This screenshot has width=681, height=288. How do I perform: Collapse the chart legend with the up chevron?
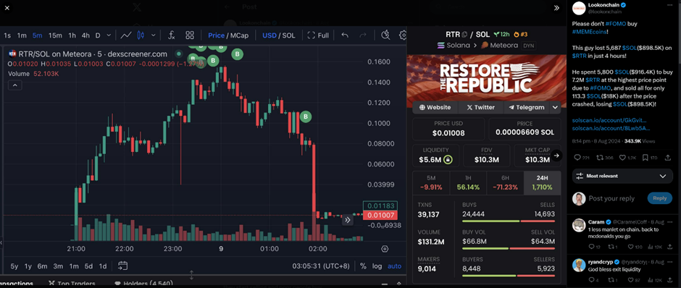click(14, 85)
